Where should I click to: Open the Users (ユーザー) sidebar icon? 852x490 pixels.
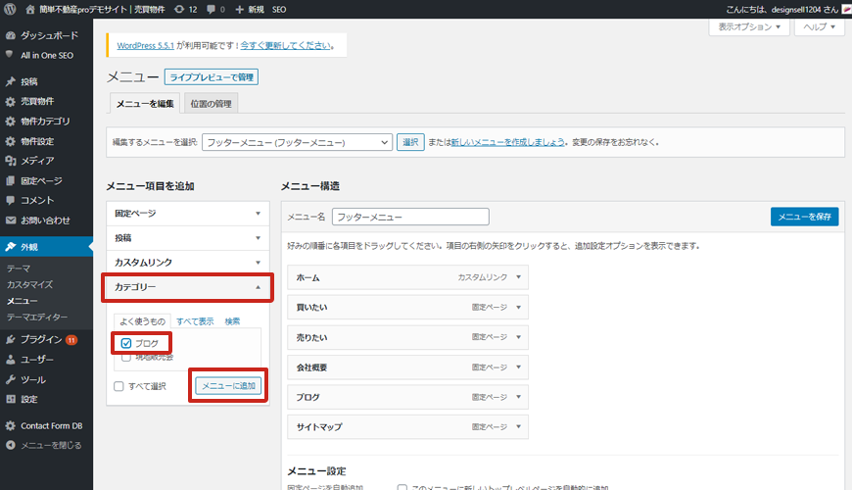pyautogui.click(x=10, y=360)
